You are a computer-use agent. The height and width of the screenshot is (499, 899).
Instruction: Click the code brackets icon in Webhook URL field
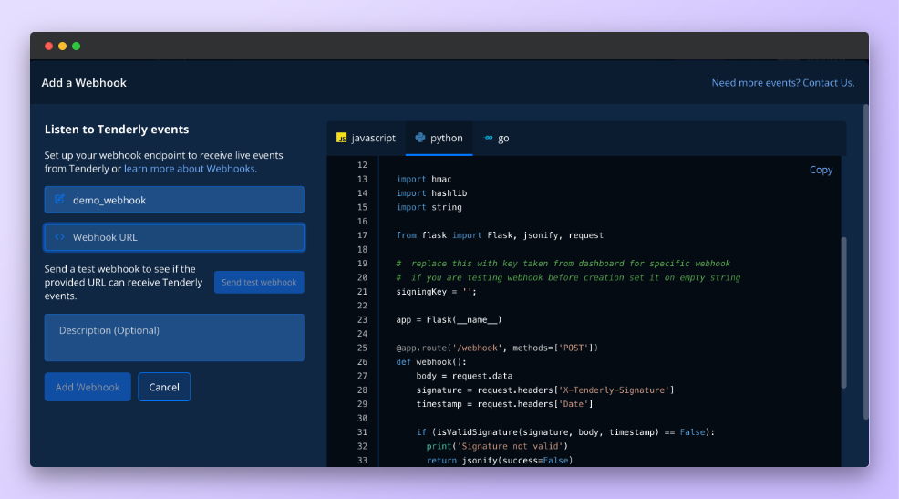tap(59, 237)
